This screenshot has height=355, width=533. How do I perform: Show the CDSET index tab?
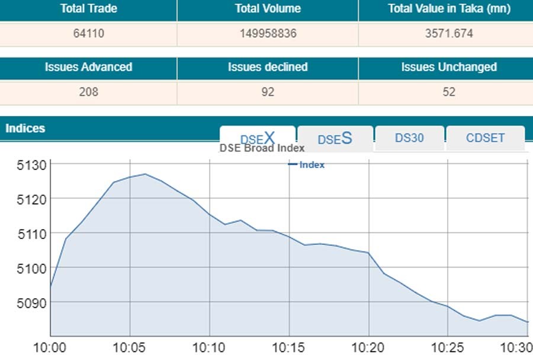point(485,138)
